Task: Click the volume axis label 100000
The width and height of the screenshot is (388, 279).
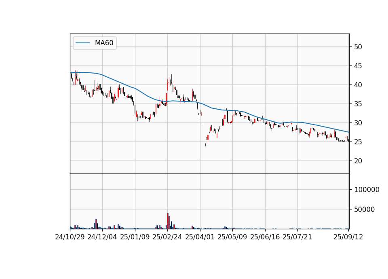Action: pyautogui.click(x=367, y=190)
